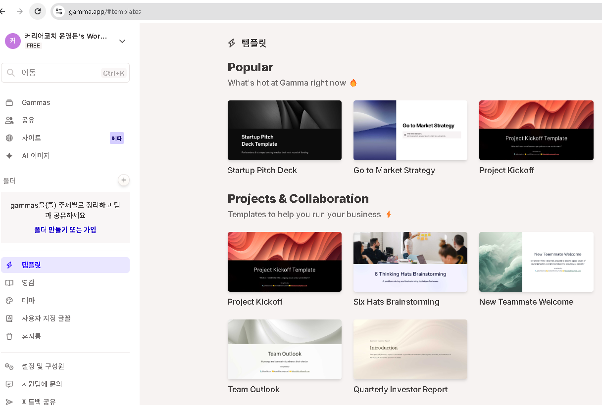This screenshot has width=602, height=405.
Task: Click the FREE plan badge
Action: pos(33,45)
